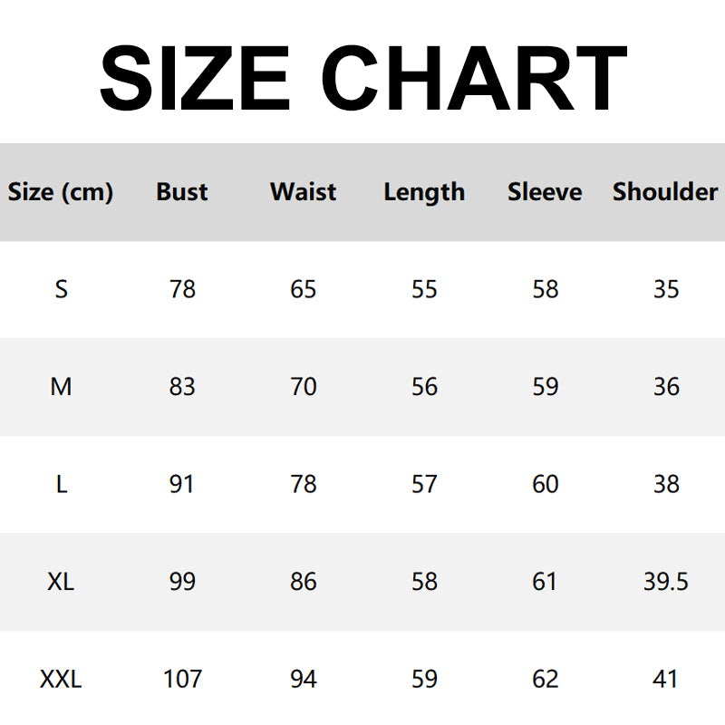Click the Shoulder column header
The width and height of the screenshot is (725, 725).
pos(665,192)
